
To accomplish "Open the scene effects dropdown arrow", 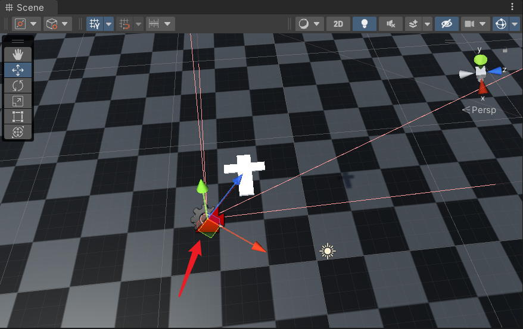I will click(427, 24).
